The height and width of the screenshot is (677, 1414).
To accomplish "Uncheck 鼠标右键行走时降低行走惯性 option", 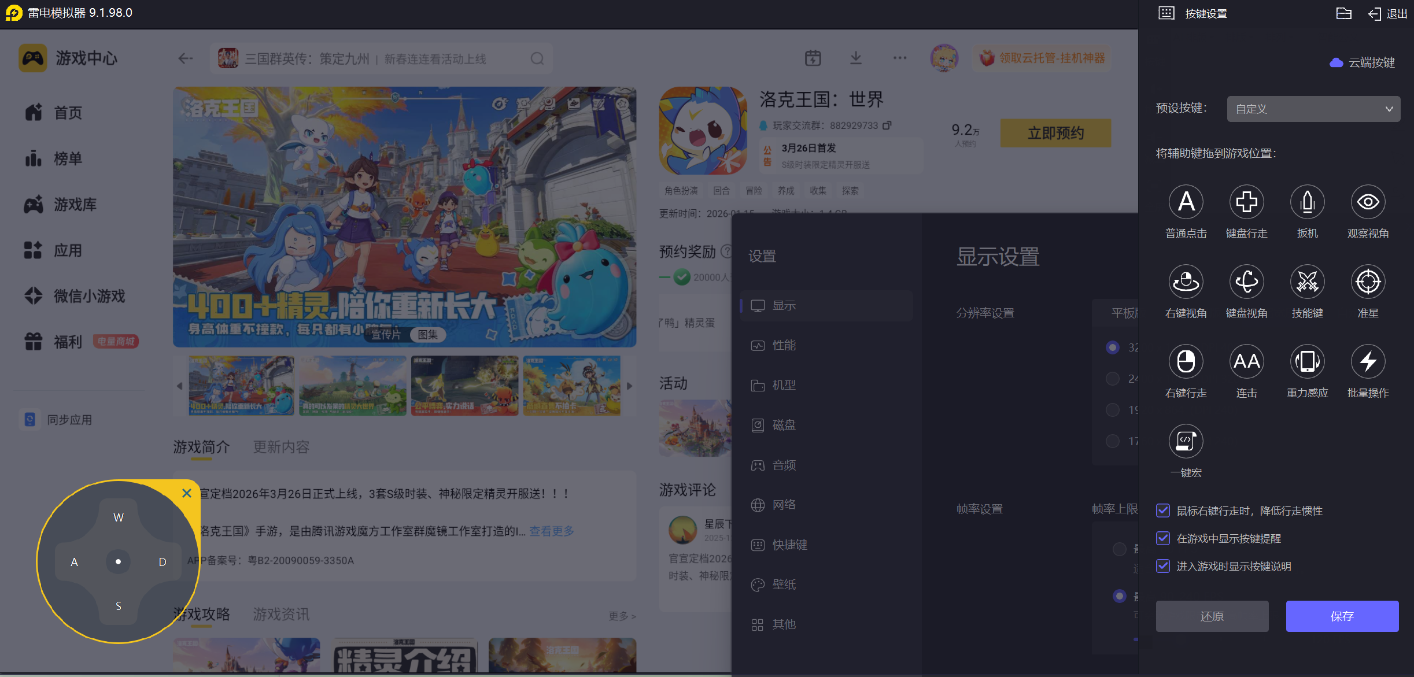I will coord(1163,510).
